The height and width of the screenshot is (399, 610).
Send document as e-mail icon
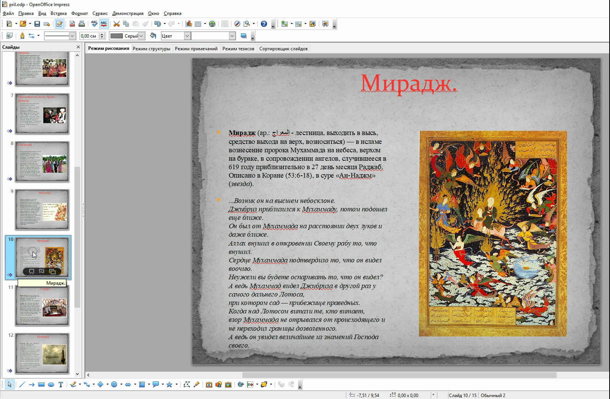click(x=47, y=24)
